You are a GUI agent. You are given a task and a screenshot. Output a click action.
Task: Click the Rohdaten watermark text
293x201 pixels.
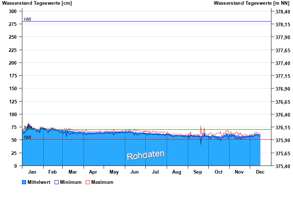tap(145, 155)
